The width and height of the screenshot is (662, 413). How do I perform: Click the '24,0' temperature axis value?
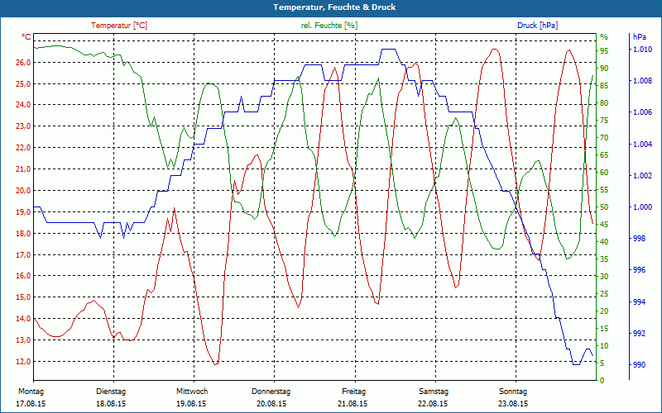(x=23, y=105)
